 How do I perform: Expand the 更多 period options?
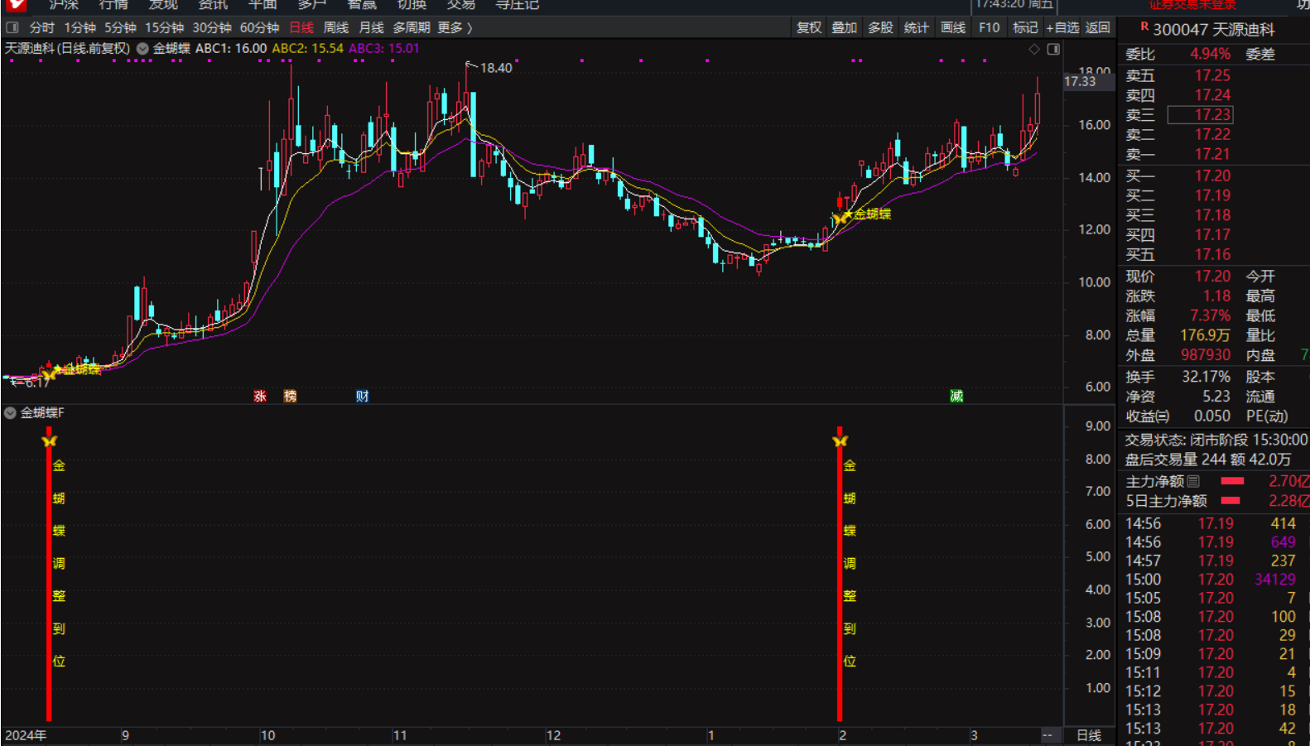coord(455,27)
